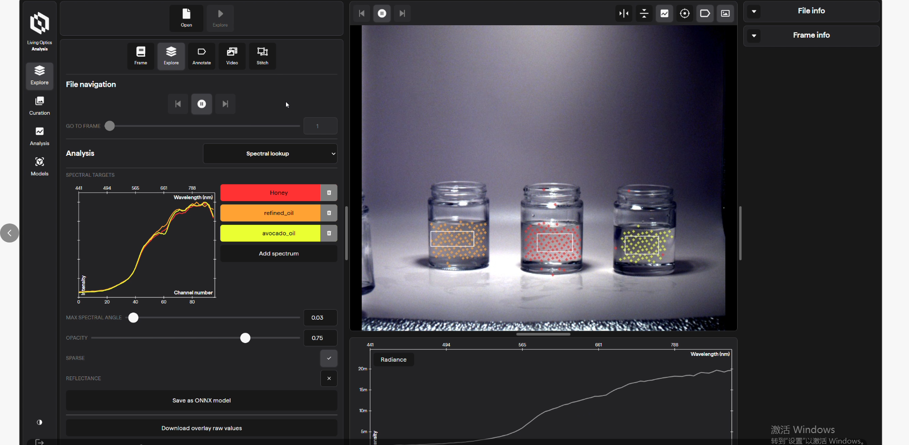Click the Add spectrum button

click(x=279, y=253)
